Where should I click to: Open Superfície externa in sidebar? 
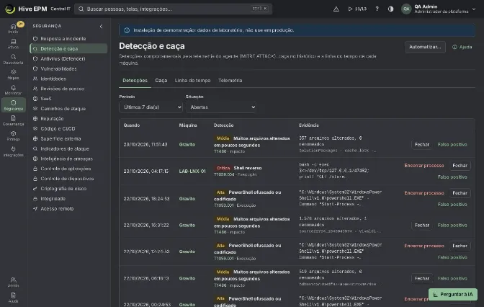[x=68, y=138]
